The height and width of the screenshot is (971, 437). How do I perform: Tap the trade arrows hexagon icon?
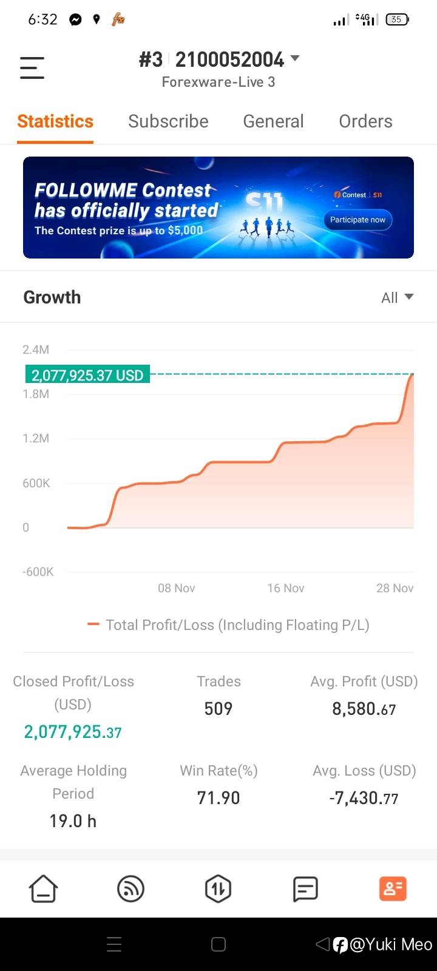(x=218, y=889)
